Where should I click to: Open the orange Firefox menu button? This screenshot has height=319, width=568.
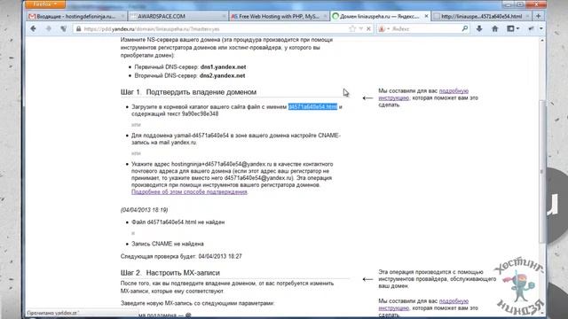tap(45, 4)
